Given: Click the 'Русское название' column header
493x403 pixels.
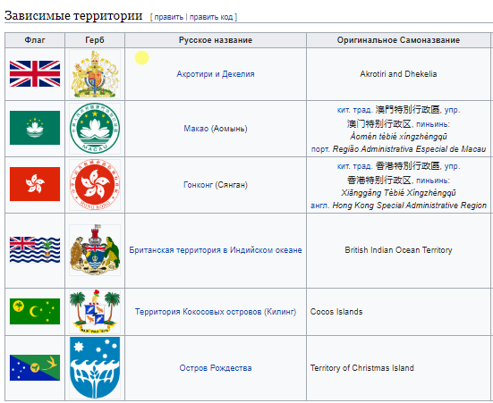Looking at the screenshot, I should (x=216, y=40).
